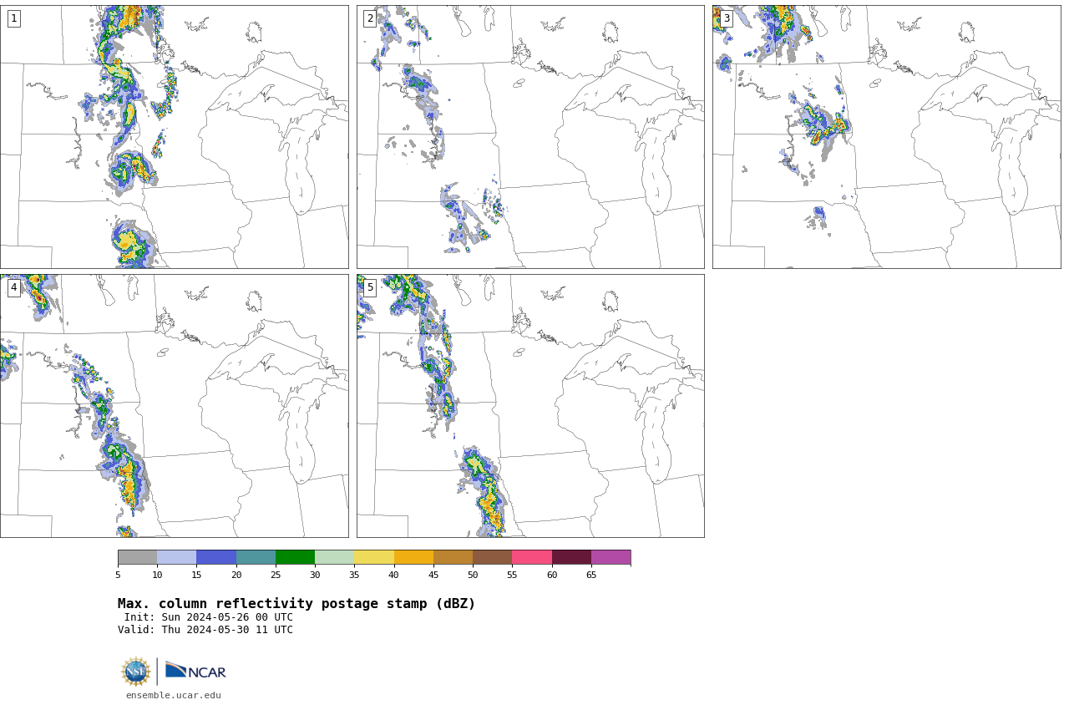Click the light lavender 10-15 dBZ swatch
The image size is (1069, 705).
tap(177, 557)
